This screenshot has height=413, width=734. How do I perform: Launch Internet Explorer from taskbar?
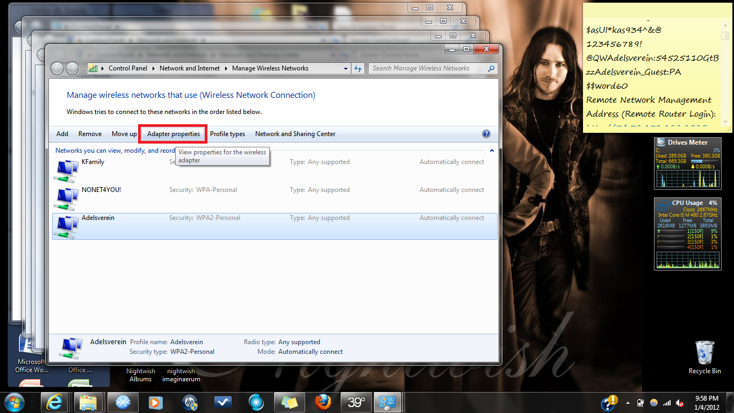(55, 402)
